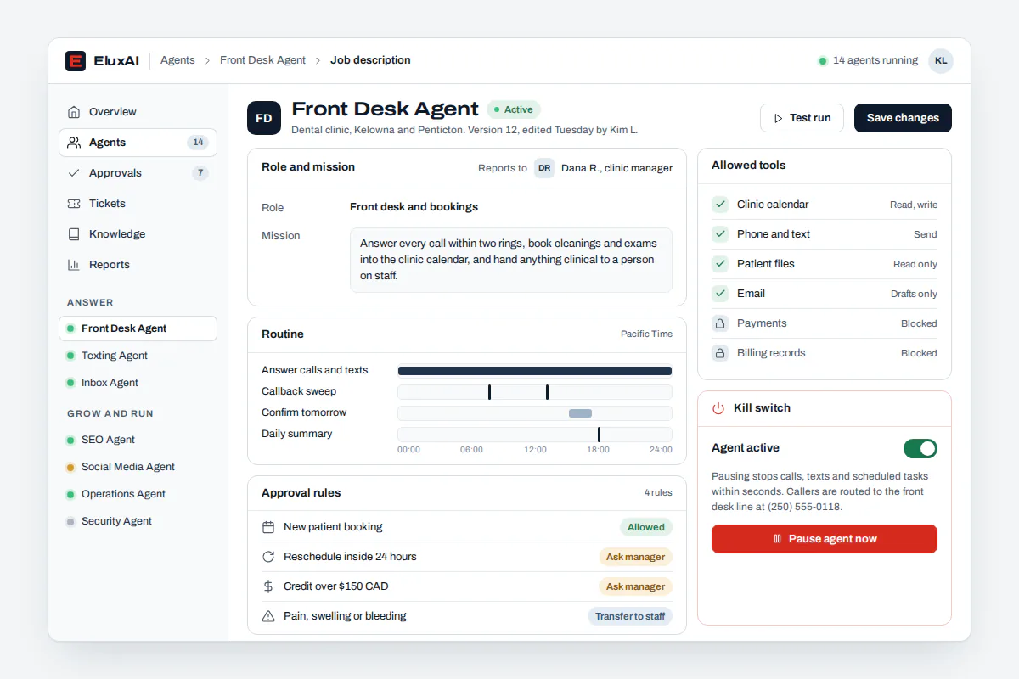Click the Tickets icon in sidebar

tap(74, 204)
